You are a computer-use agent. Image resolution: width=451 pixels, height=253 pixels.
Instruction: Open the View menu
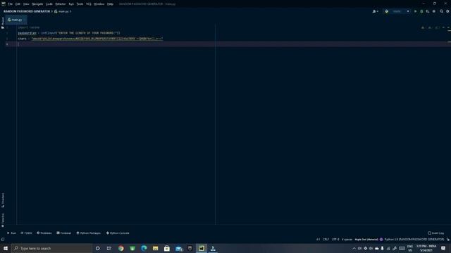26,4
